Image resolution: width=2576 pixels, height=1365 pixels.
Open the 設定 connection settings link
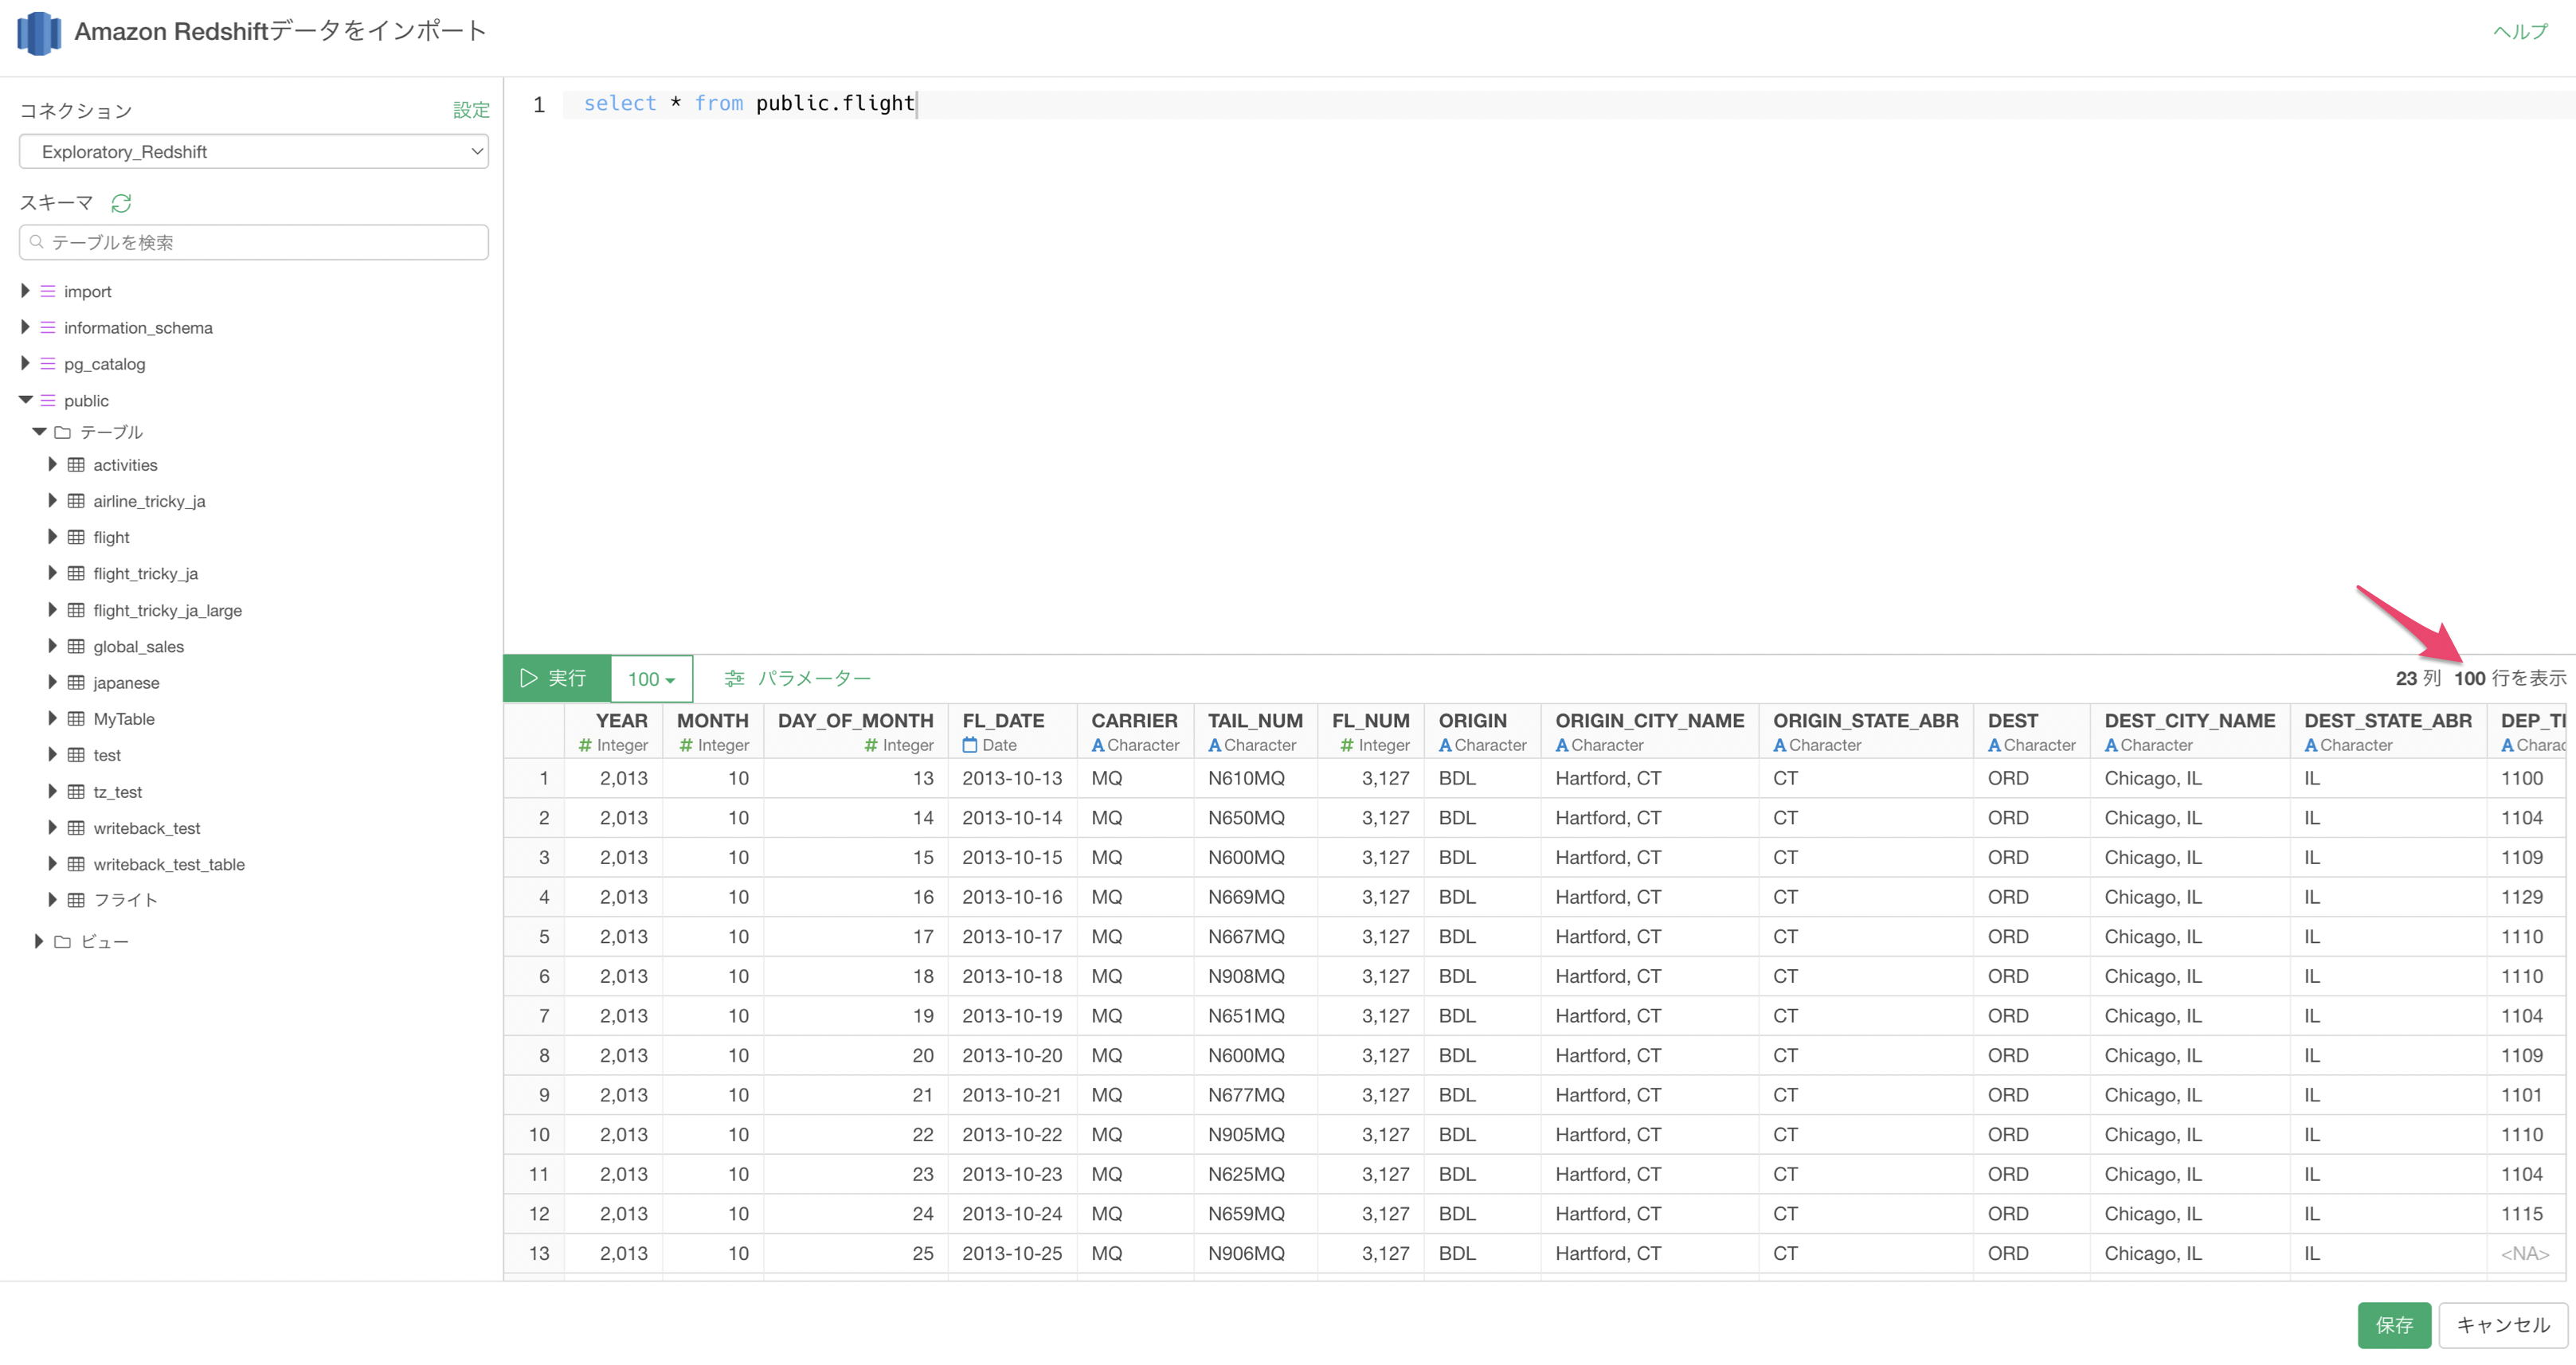pos(471,110)
